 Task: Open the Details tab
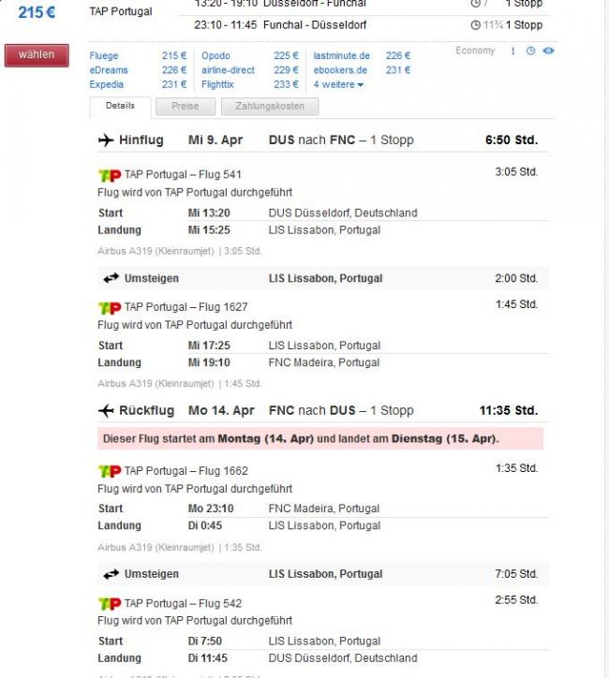(120, 107)
